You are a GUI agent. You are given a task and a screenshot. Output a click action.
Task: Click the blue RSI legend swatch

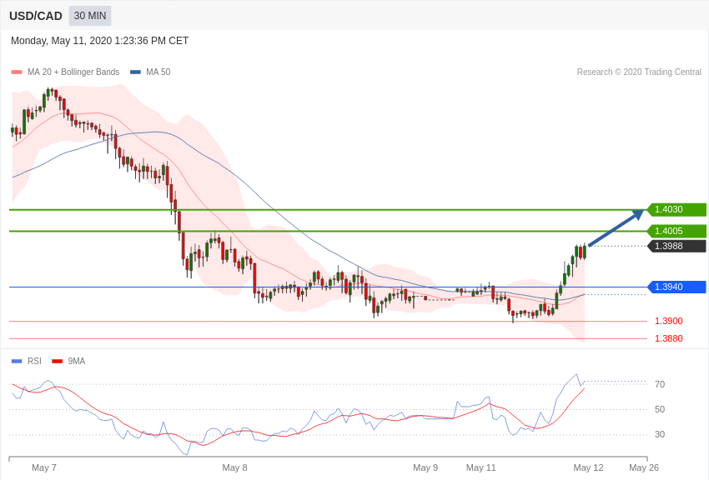tap(17, 361)
